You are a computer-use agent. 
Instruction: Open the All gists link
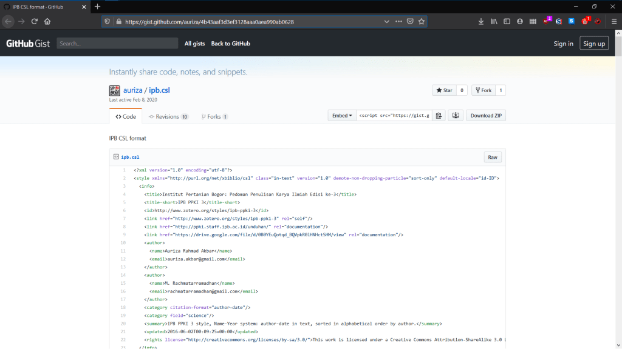(195, 44)
